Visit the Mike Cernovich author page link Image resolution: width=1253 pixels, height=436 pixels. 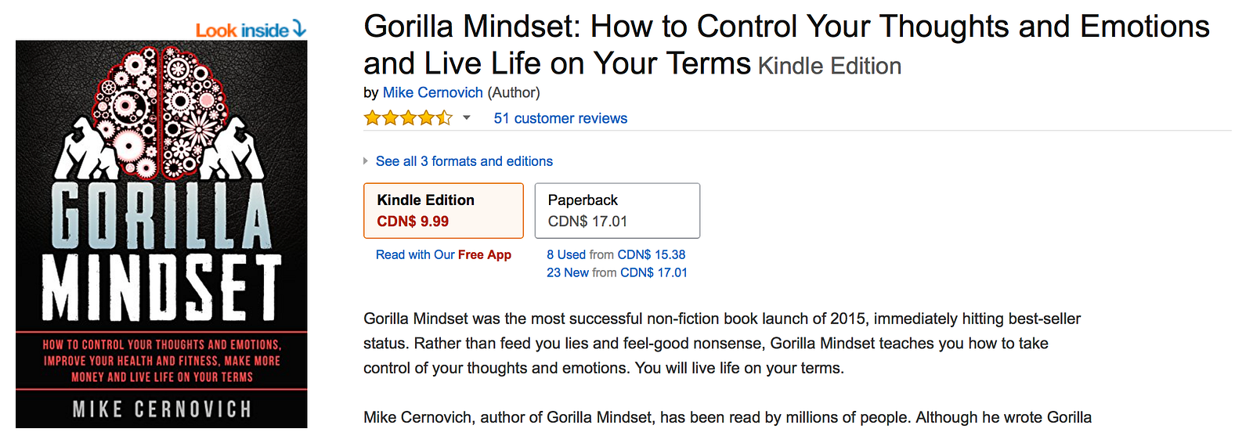click(x=432, y=92)
